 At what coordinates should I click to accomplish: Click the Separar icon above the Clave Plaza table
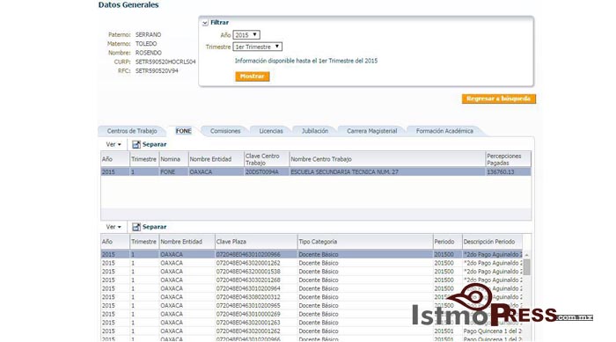pyautogui.click(x=136, y=227)
